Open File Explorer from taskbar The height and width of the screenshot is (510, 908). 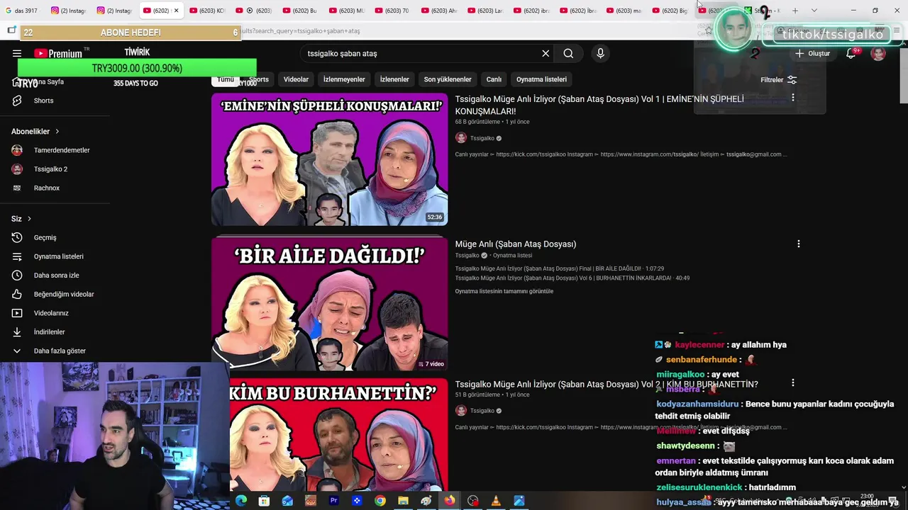pos(403,501)
